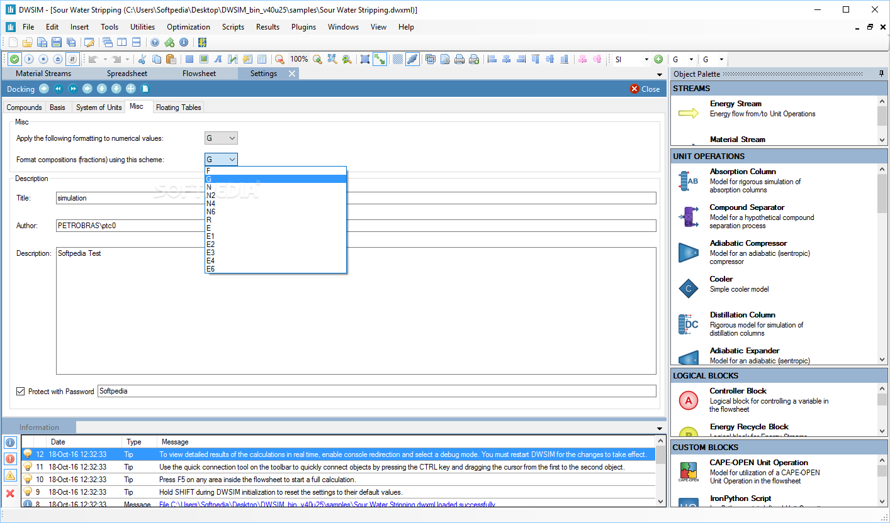
Task: Click the green checkmark solver icon
Action: [x=14, y=59]
